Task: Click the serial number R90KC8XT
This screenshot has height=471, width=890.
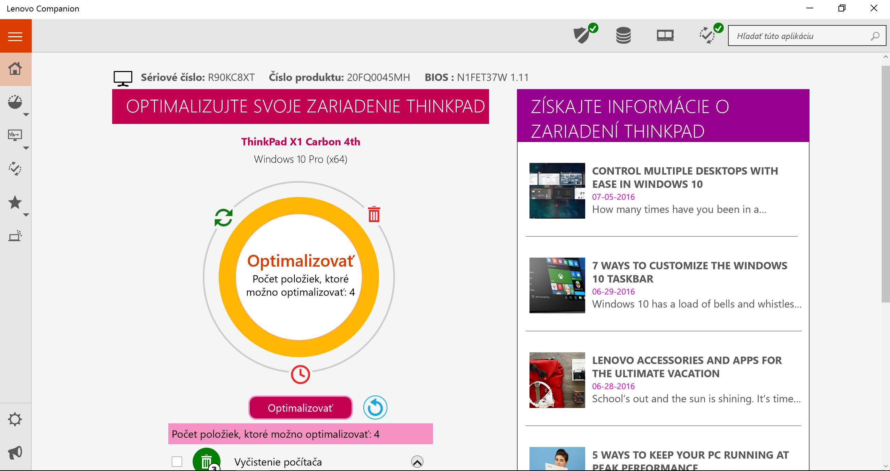Action: [x=231, y=77]
